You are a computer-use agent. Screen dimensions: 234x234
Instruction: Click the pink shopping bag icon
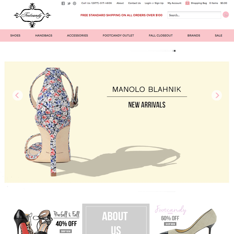187,3
